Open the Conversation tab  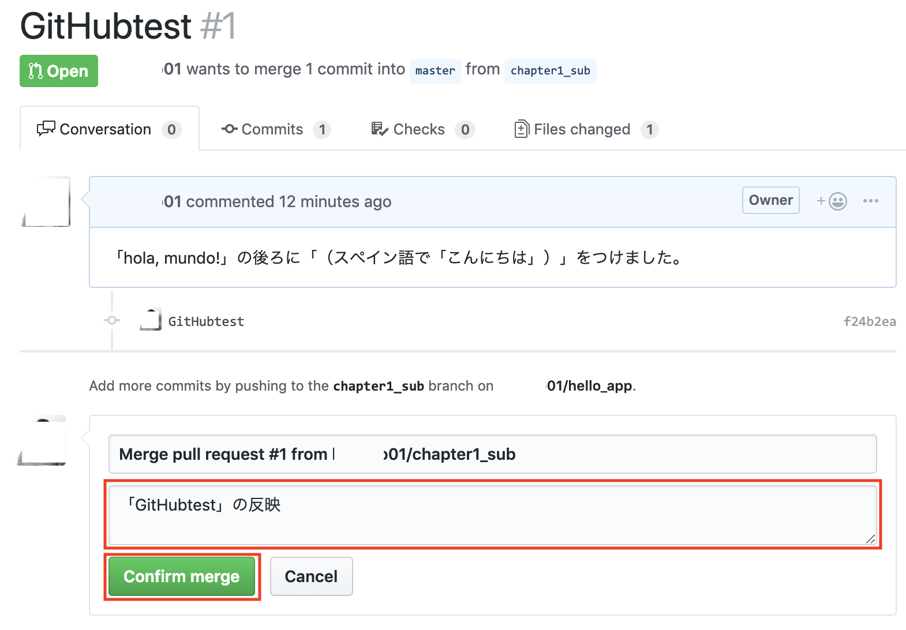click(x=110, y=129)
